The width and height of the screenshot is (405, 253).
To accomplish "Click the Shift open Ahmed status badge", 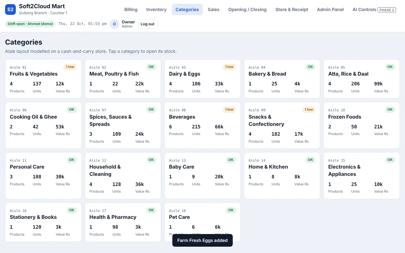I will point(30,24).
